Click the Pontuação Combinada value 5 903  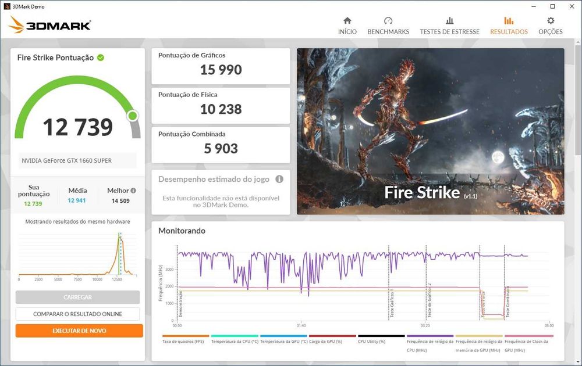(x=221, y=149)
